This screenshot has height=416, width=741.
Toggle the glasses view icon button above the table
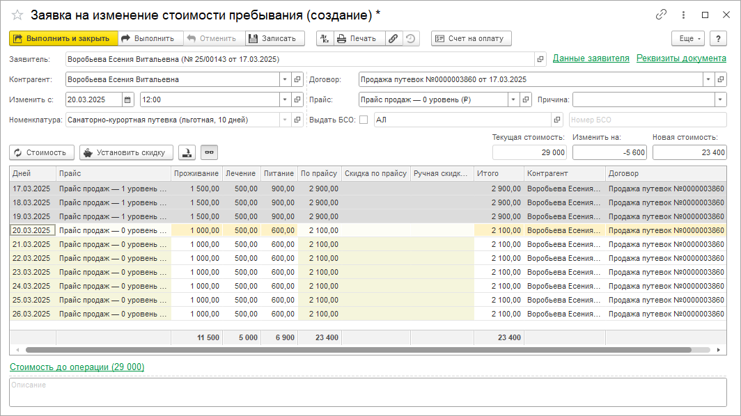tap(208, 152)
